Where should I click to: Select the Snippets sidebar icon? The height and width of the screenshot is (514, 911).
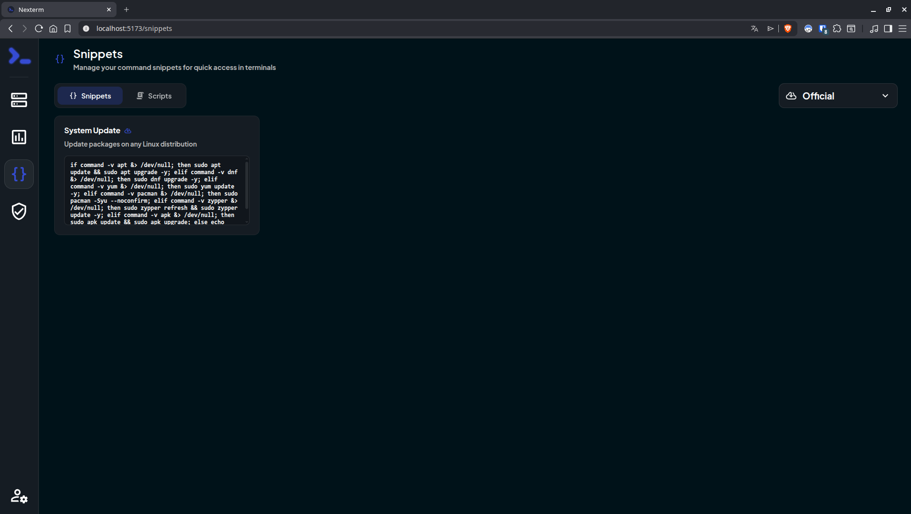(19, 174)
